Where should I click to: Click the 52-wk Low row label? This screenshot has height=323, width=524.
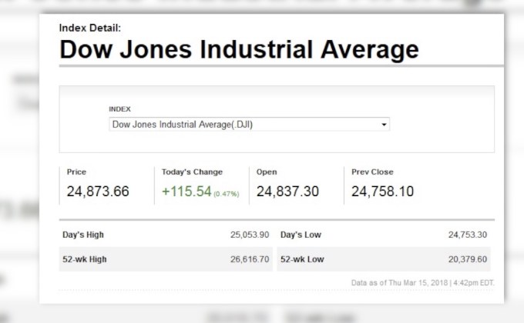(302, 259)
